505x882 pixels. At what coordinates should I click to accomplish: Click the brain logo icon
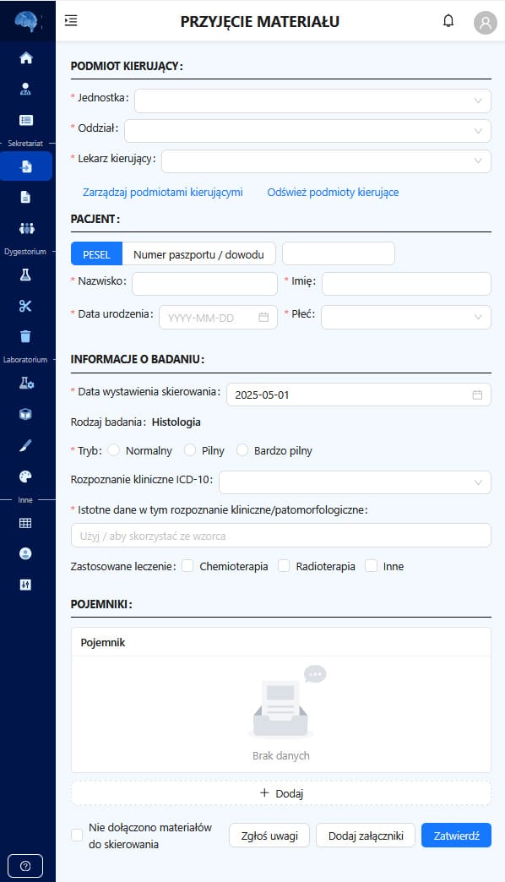tap(26, 21)
